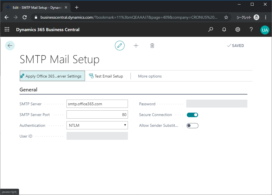Click the site lock security icon
Screen dimensions: 272x195
click(36, 17)
